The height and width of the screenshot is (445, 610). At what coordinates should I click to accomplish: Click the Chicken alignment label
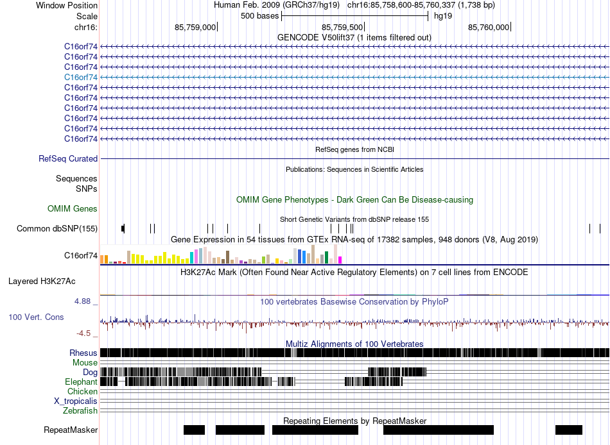point(82,391)
